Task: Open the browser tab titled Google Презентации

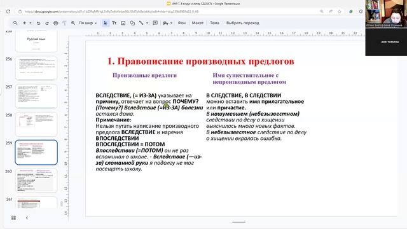Action: 203,4
